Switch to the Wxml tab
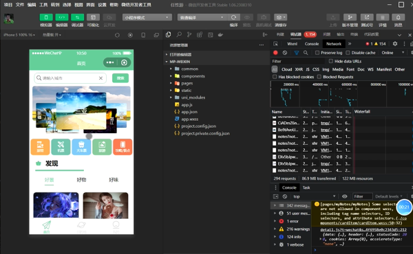The height and width of the screenshot is (254, 413). tap(292, 44)
